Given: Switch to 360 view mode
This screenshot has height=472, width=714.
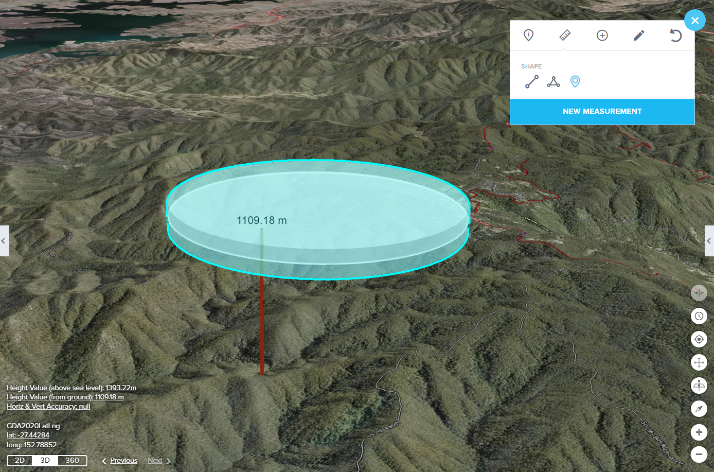Looking at the screenshot, I should [x=73, y=460].
